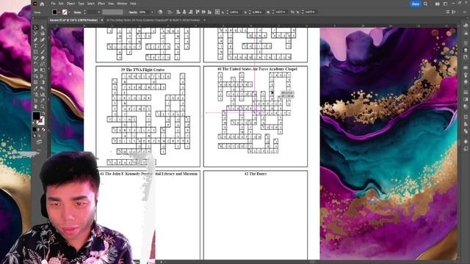Click heading '39 The TWA Flight Center'
470x264 pixels.
click(142, 70)
